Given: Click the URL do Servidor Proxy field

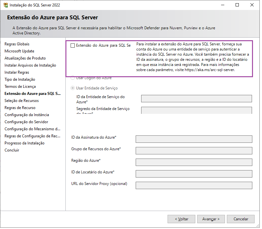Looking at the screenshot, I should pyautogui.click(x=194, y=186).
